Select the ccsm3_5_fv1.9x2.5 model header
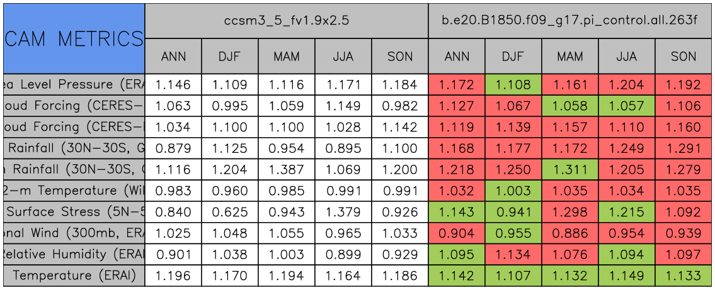 point(287,21)
